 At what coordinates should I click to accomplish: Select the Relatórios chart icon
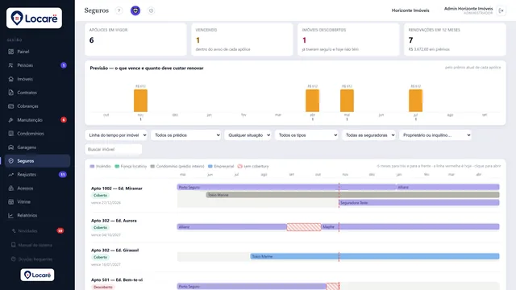[x=10, y=215]
